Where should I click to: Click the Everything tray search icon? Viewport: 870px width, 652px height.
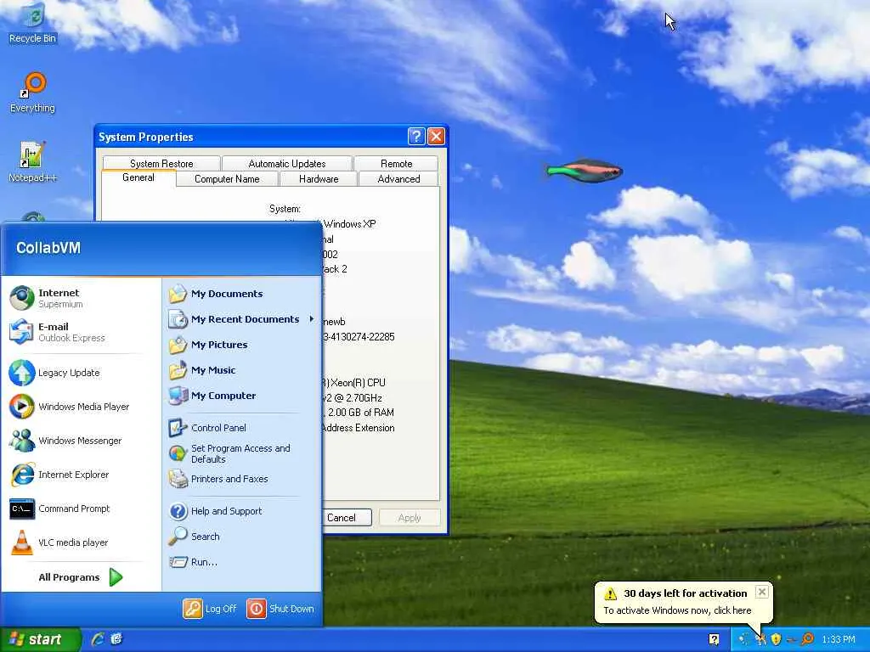tap(808, 639)
